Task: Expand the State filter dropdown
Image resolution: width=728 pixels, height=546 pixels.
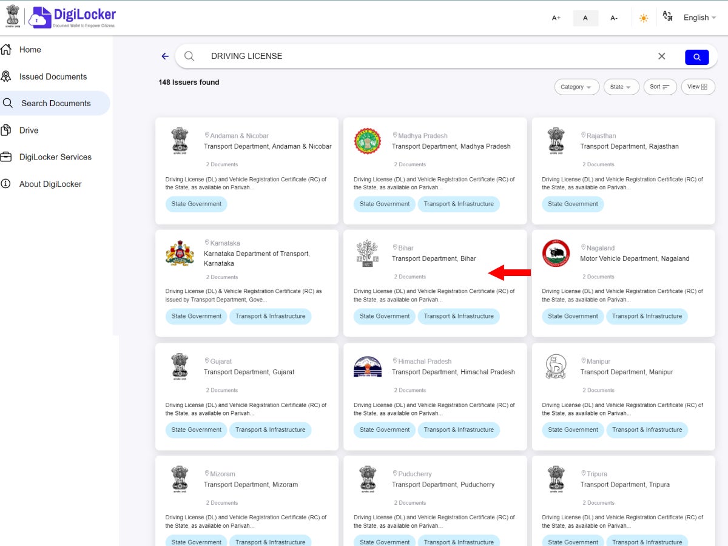Action: pyautogui.click(x=621, y=87)
